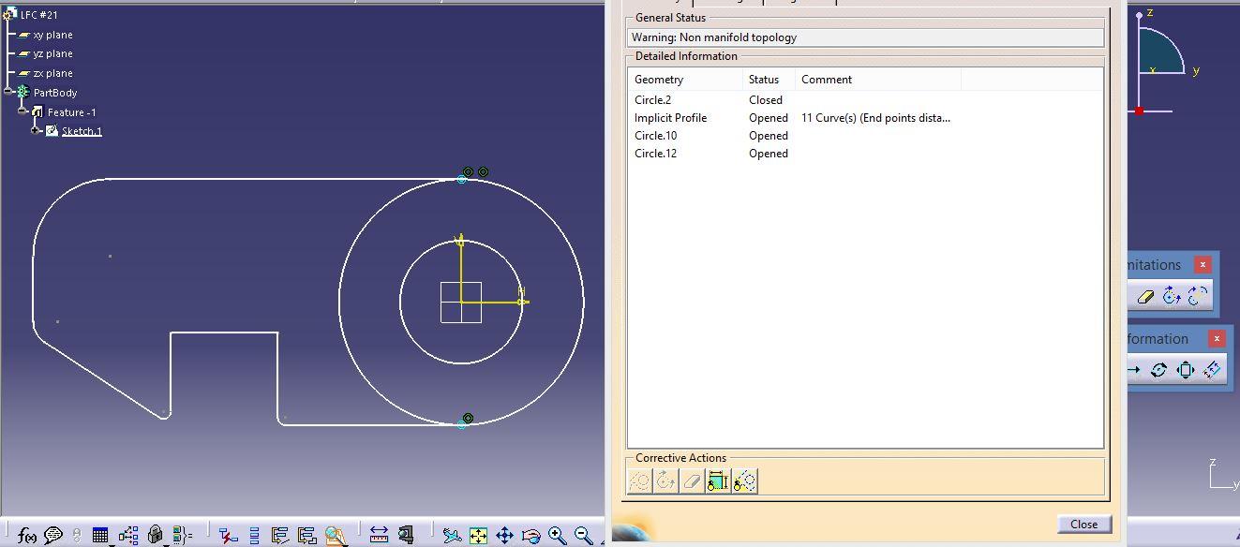Image resolution: width=1240 pixels, height=547 pixels.
Task: Select the Measure Between tool
Action: 379,535
